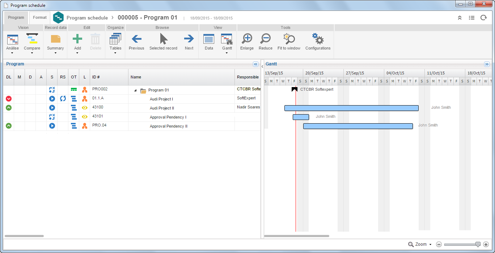
Task: Open Approval Pendency II link
Action: (x=169, y=126)
